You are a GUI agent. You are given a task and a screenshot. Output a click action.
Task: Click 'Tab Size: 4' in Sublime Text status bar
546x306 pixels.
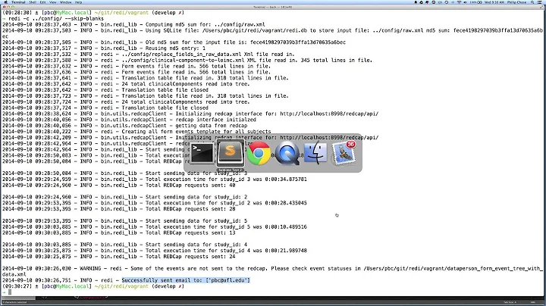point(510,302)
